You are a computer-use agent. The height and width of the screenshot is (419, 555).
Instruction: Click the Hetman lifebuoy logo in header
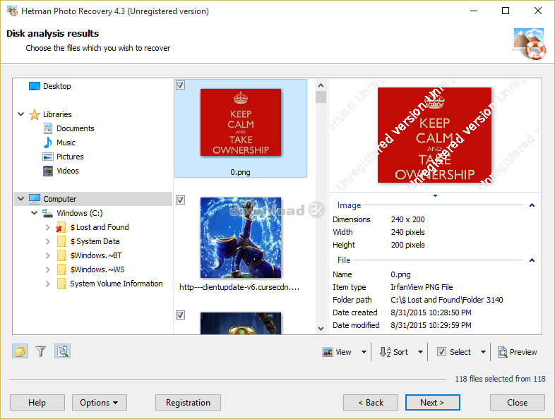pos(530,44)
